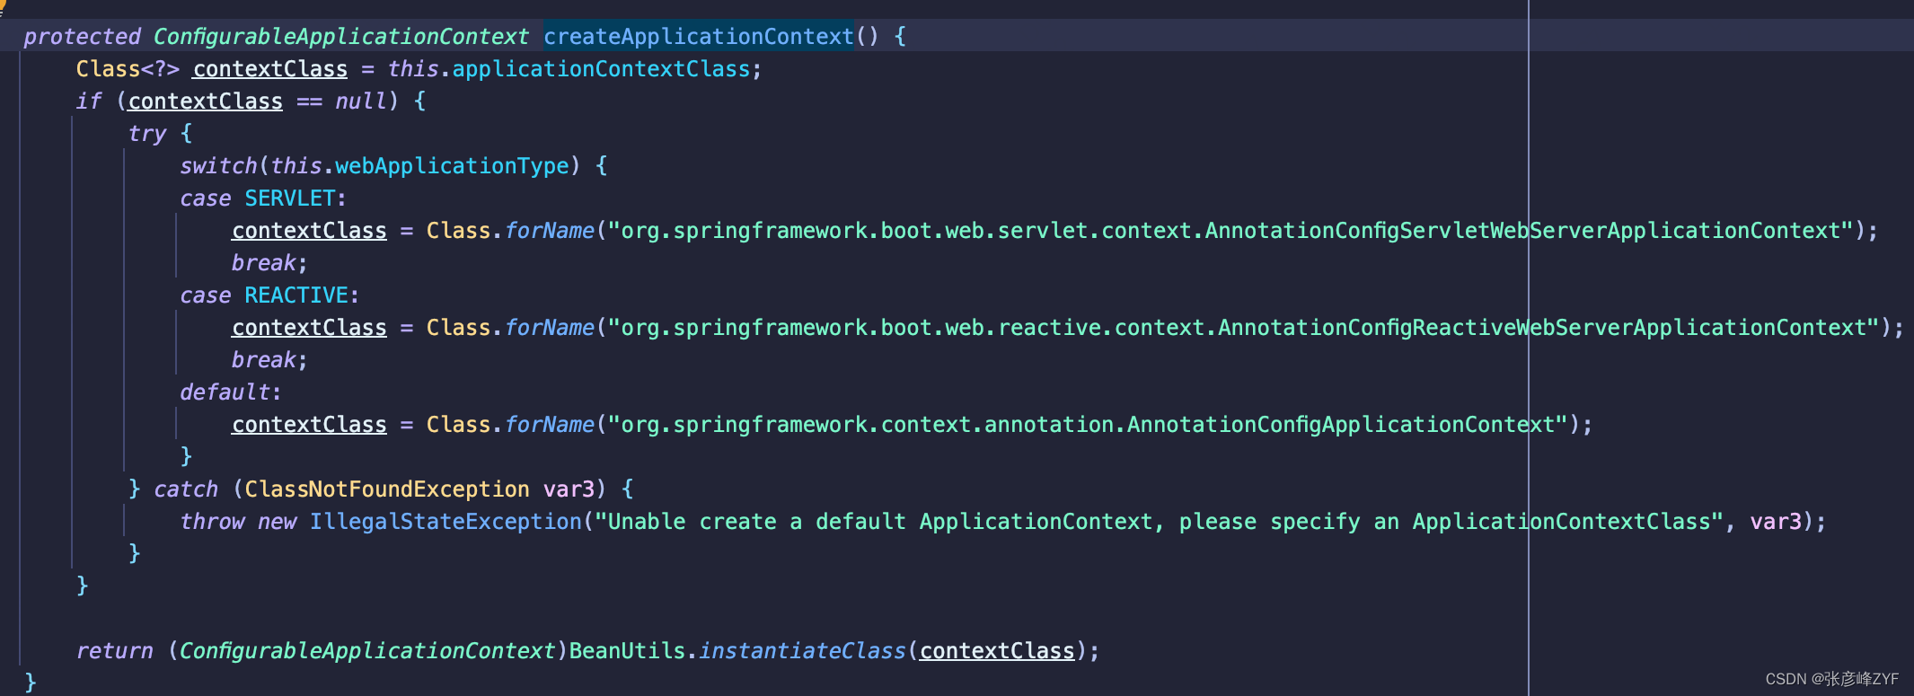Click the ConfigurableApplicationContext return type
The image size is (1914, 696).
tap(340, 36)
